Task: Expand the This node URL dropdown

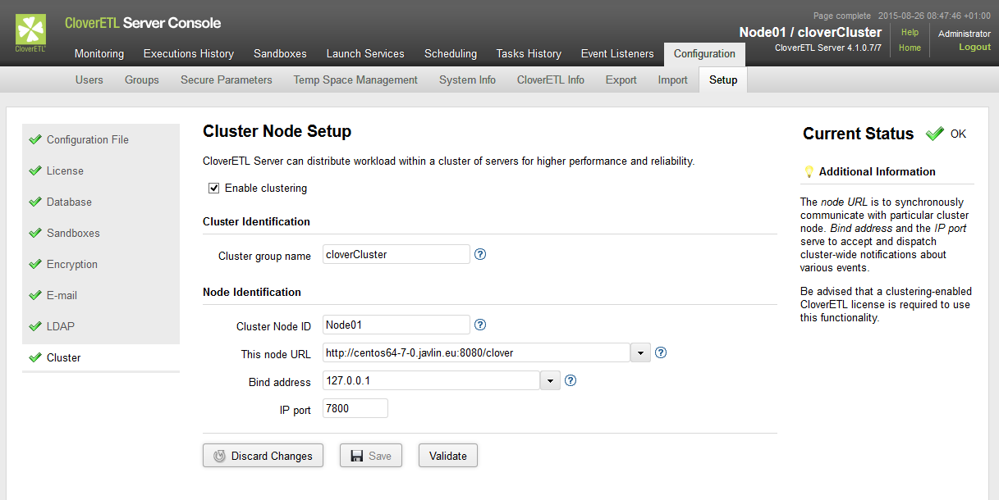Action: tap(640, 353)
